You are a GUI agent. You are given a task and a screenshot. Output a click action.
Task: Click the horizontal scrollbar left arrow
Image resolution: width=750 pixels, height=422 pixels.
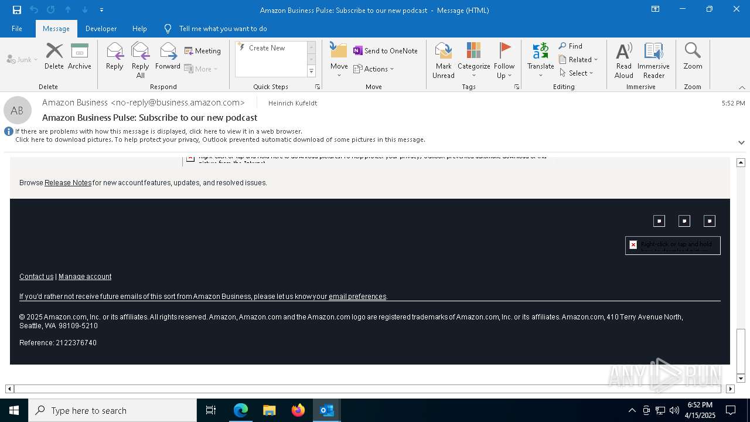tap(9, 389)
